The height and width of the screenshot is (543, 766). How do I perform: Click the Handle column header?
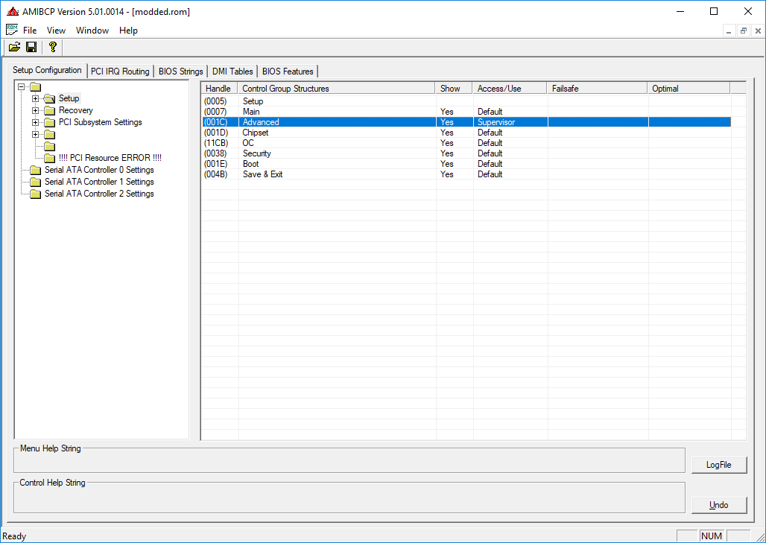[x=219, y=89]
